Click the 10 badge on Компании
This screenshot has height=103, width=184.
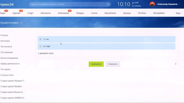click(70, 11)
